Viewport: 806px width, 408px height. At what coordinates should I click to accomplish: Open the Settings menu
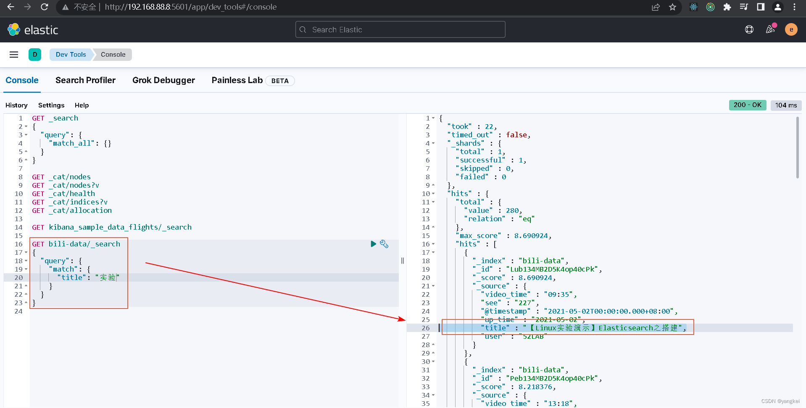pyautogui.click(x=51, y=105)
